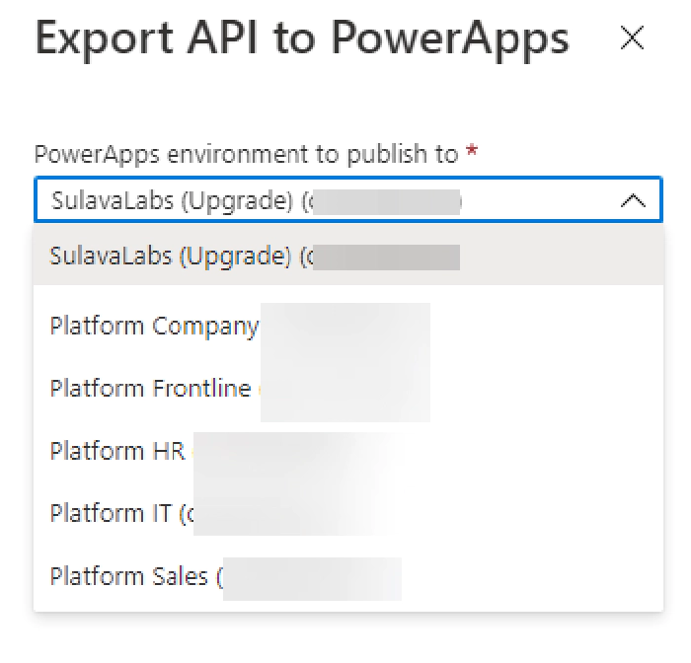Click the 'PowerApps environment to publish to' label
Image resolution: width=691 pixels, height=663 pixels.
click(x=246, y=155)
